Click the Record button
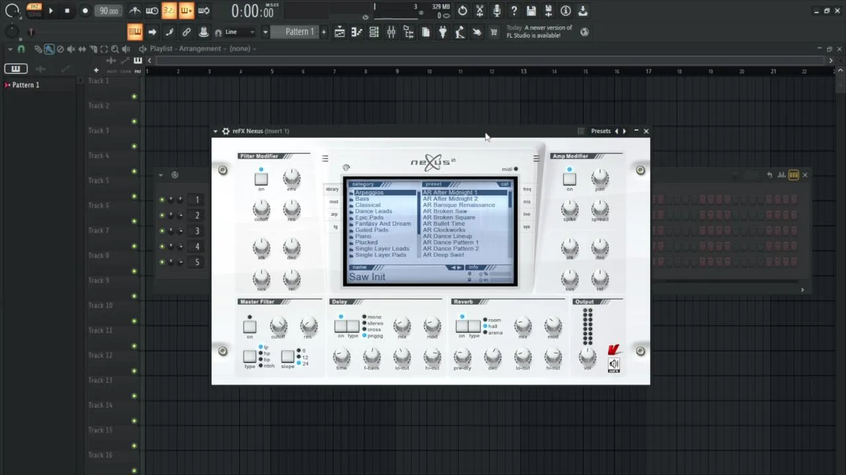Viewport: 846px width, 475px height. click(x=85, y=11)
